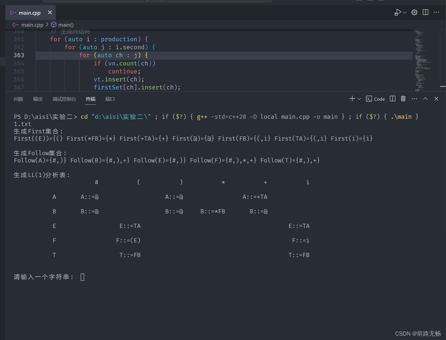Image resolution: width=446 pixels, height=340 pixels.
Task: Run or debug the C++ file
Action: (397, 12)
